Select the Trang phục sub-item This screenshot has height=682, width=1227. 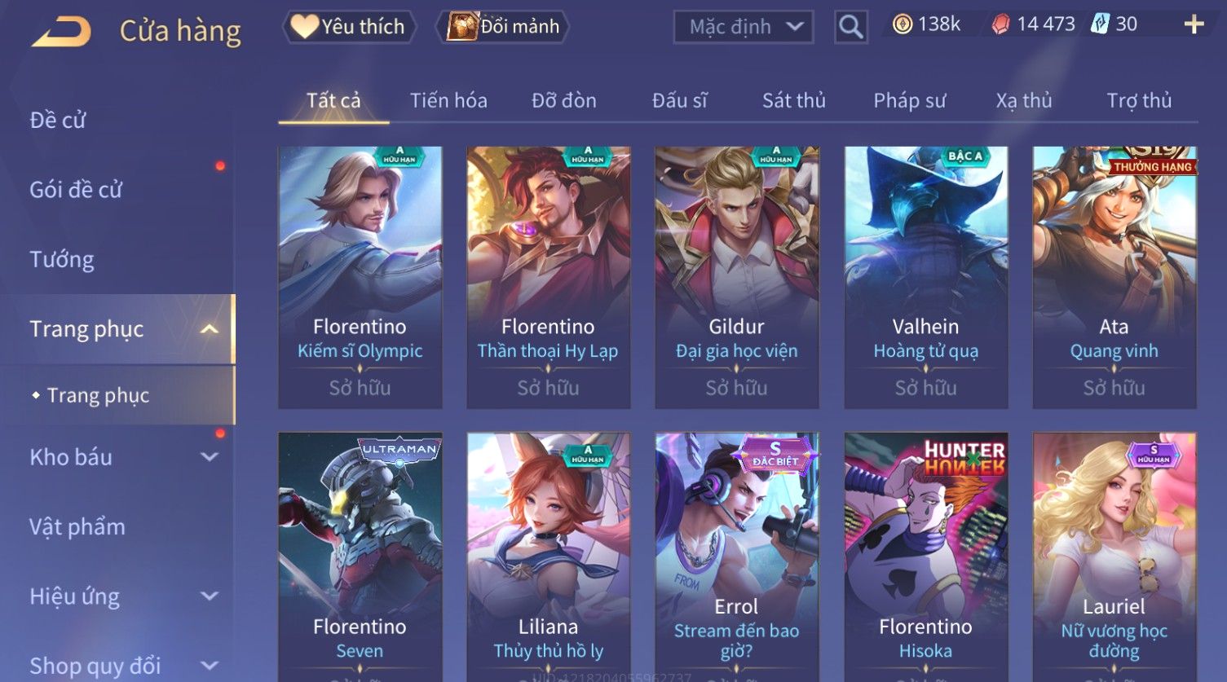pyautogui.click(x=99, y=395)
